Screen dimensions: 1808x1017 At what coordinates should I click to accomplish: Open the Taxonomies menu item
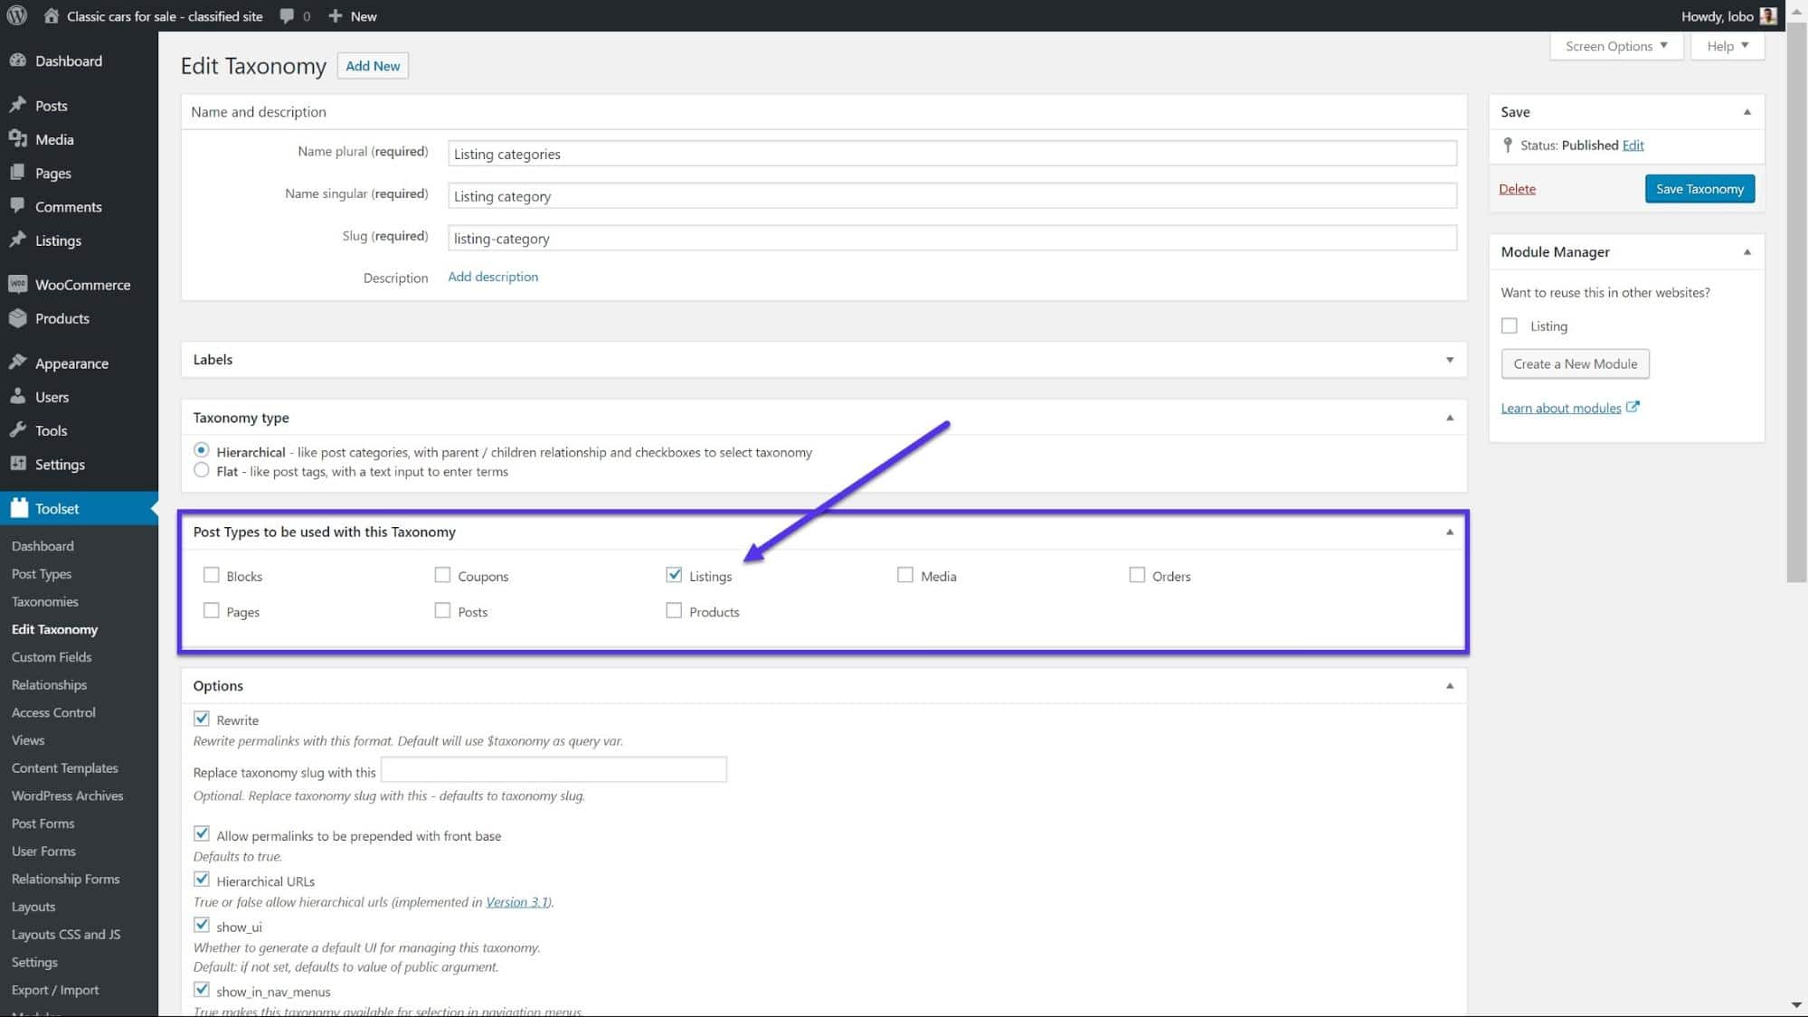tap(44, 601)
